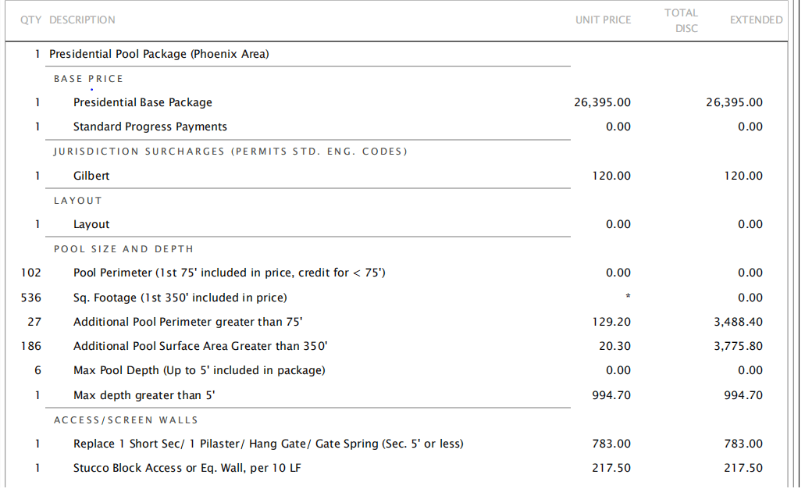Click the Sq. Footage asterisk unit price
805x503 pixels.
click(628, 296)
